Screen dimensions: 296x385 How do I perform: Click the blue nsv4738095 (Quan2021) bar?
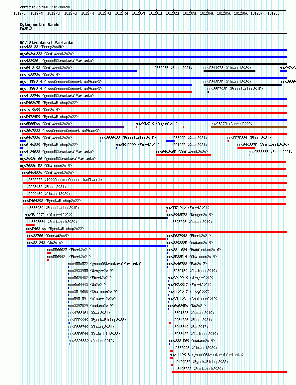coord(170,141)
